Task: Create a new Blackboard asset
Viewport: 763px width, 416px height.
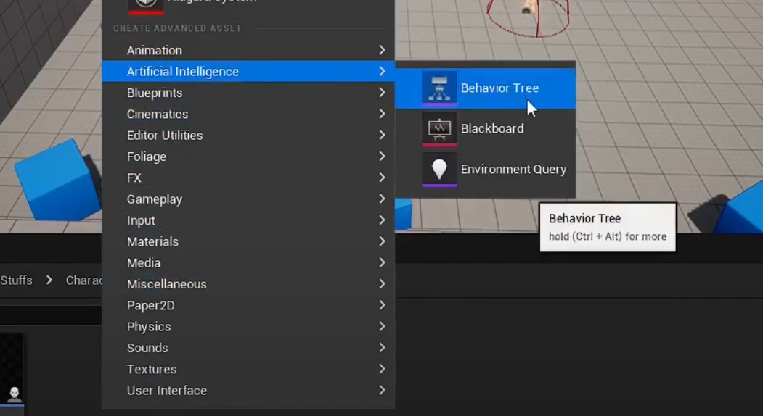Action: (x=486, y=129)
